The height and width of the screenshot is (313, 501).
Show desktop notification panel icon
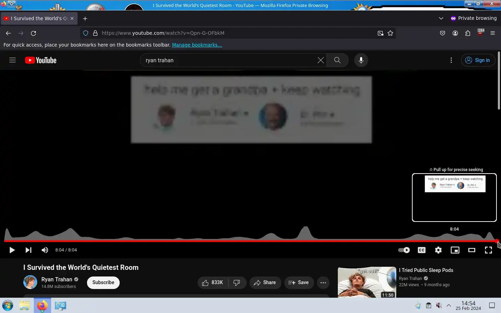pos(492,305)
